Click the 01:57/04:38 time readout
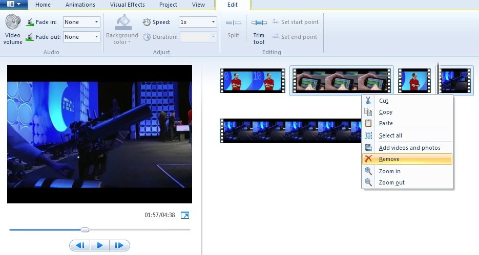479x255 pixels. click(160, 215)
